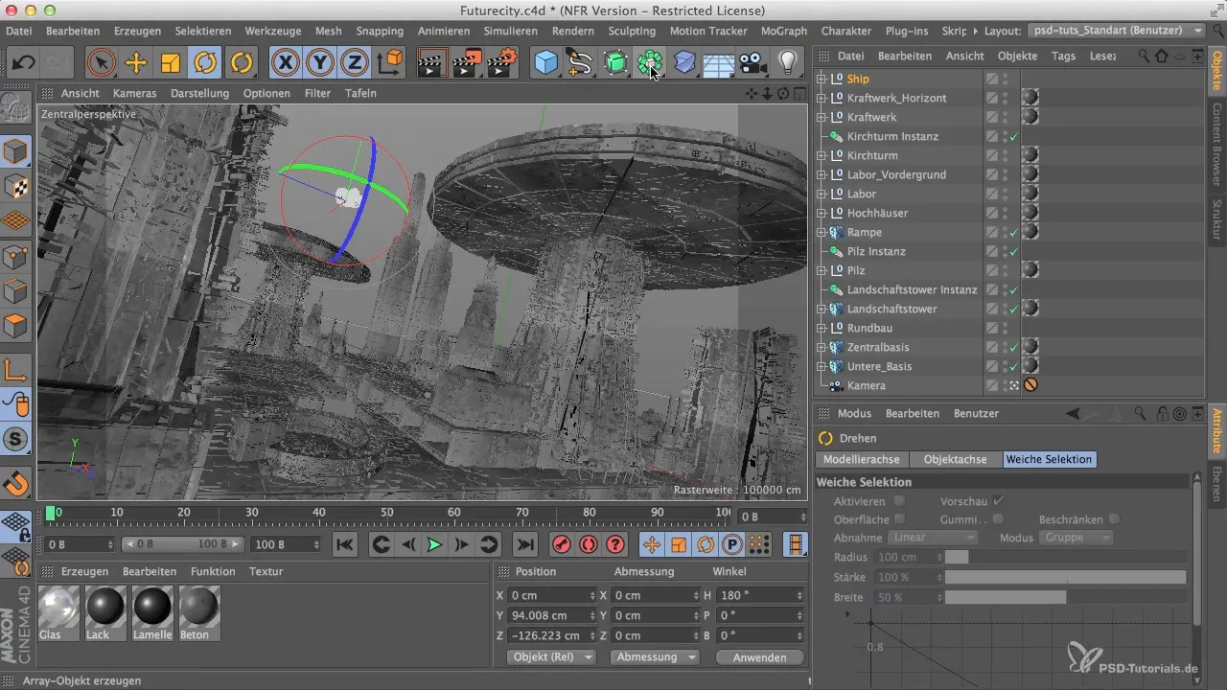Click the record keyframe button
Screen dimensions: 1227x690
tap(562, 544)
